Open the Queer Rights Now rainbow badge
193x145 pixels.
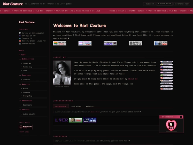(x=60, y=43)
